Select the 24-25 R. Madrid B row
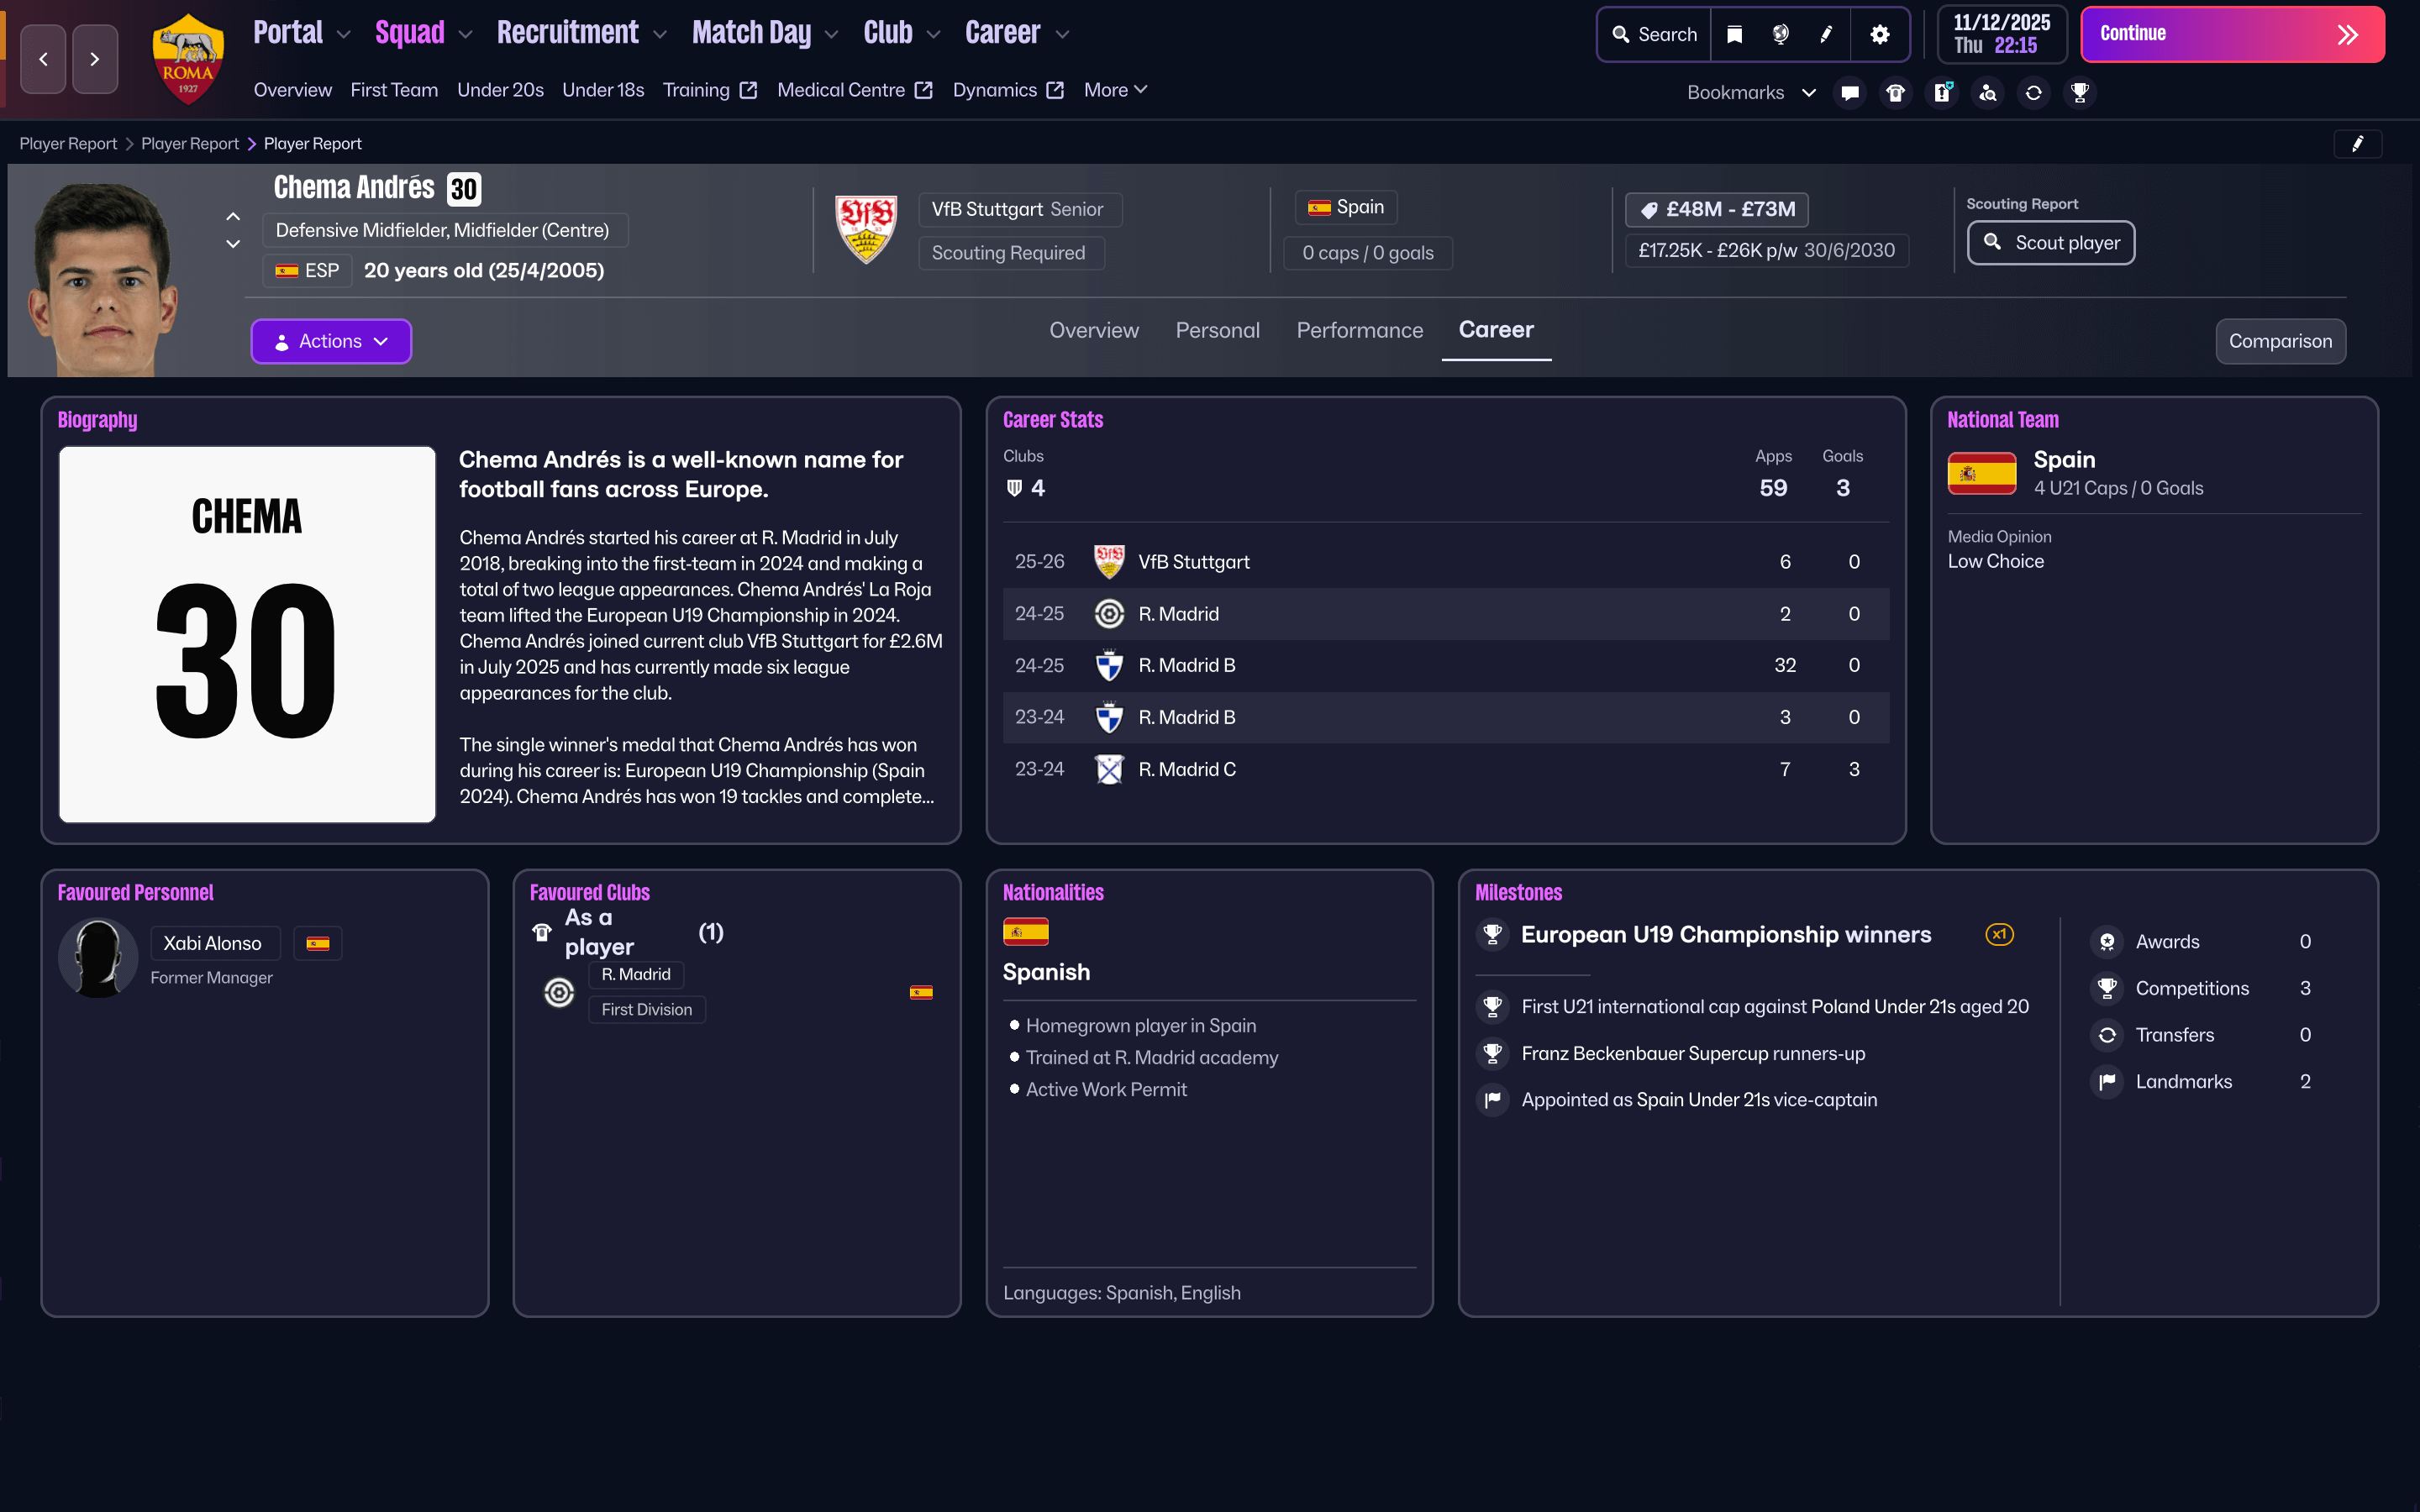2420x1512 pixels. coord(1446,665)
